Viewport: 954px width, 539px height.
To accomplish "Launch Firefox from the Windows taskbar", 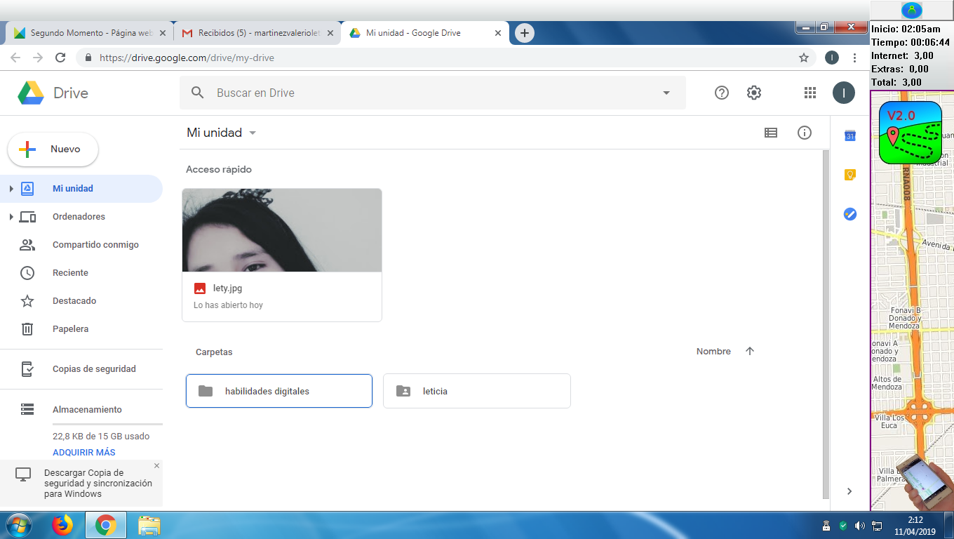I will 62,525.
